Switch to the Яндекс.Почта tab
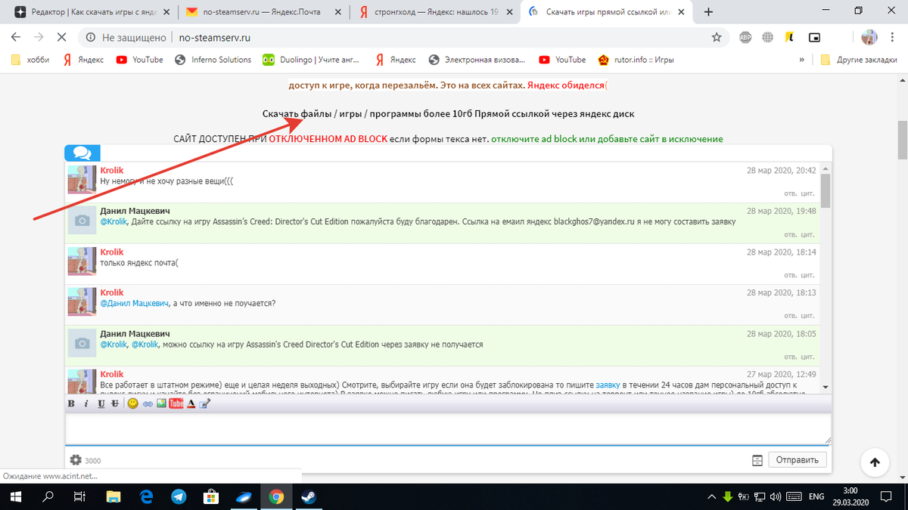 [265, 12]
